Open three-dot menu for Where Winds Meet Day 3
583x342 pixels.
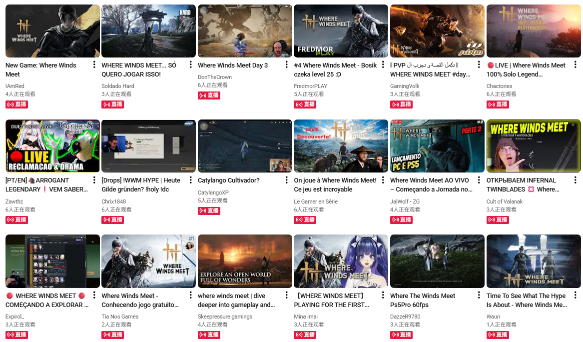coord(286,65)
